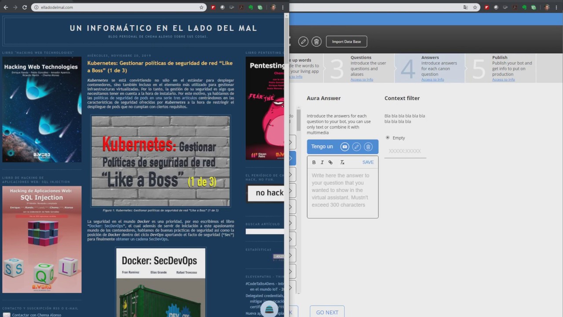This screenshot has width=563, height=317.
Task: Open step 3 Questions tab
Action: tap(359, 68)
